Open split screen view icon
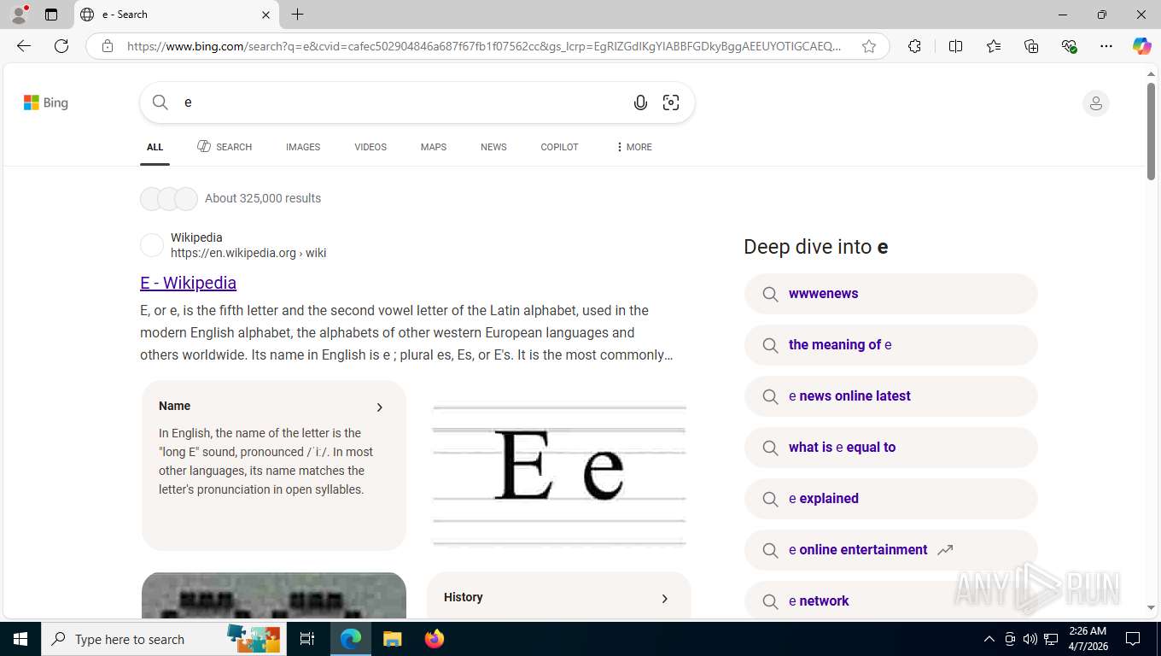This screenshot has height=656, width=1161. click(955, 46)
